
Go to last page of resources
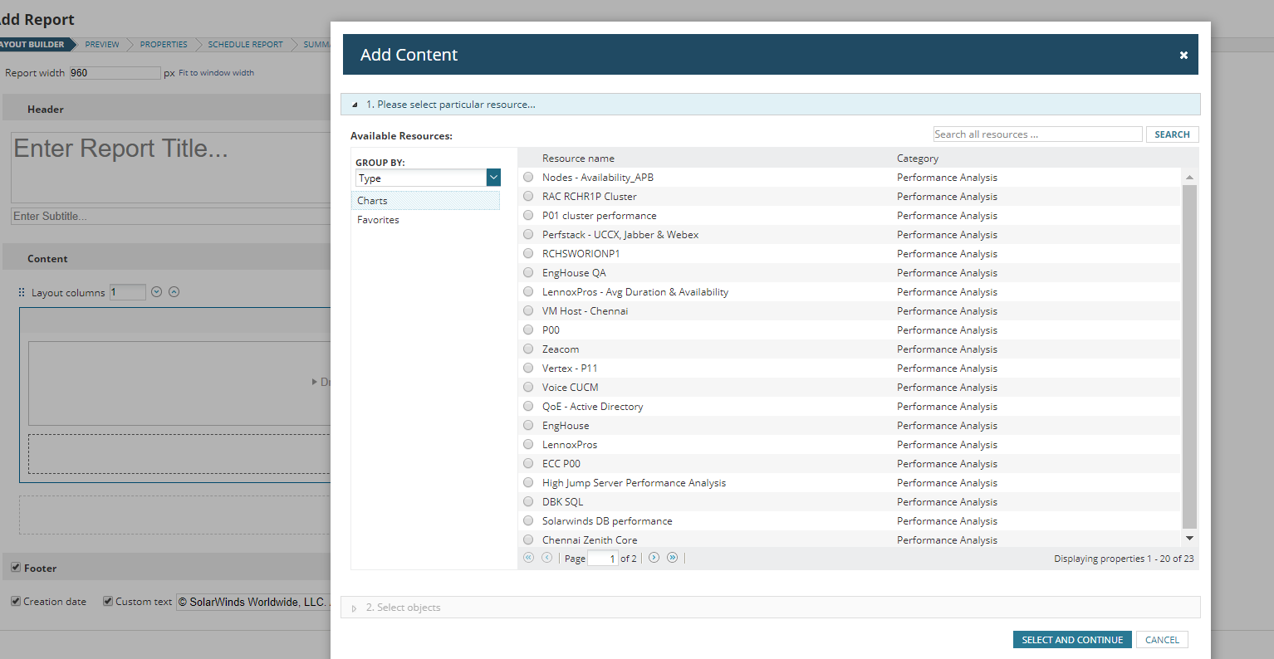point(673,558)
